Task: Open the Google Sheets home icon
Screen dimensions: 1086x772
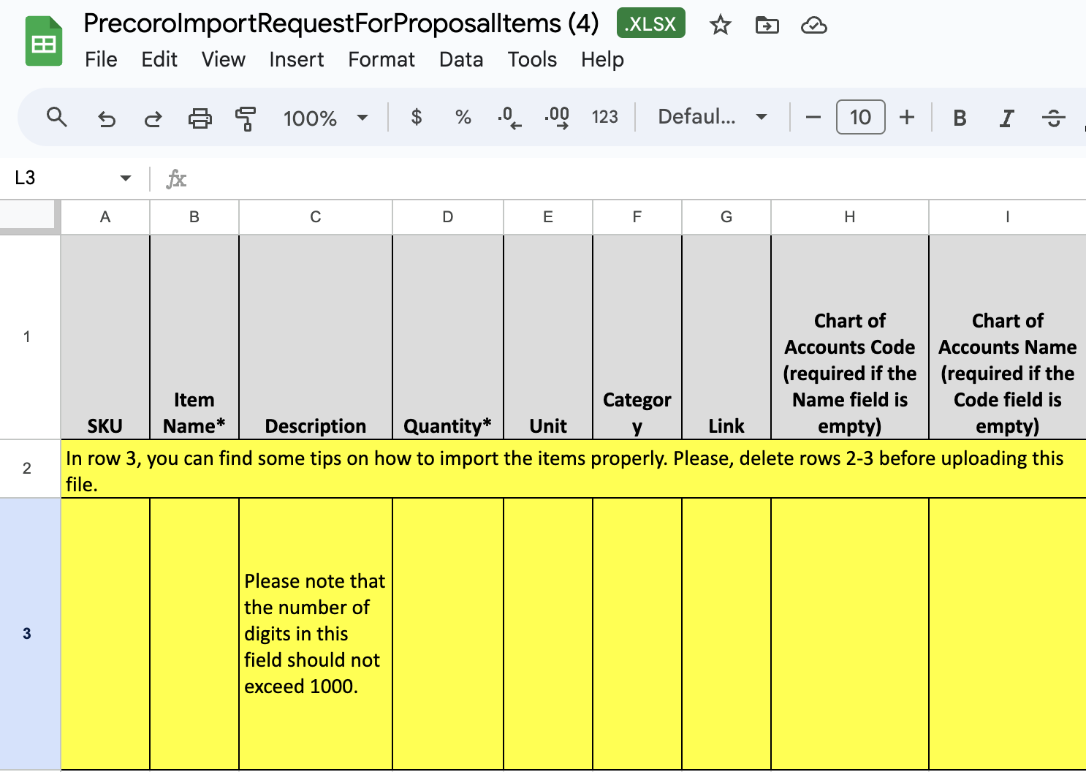Action: (x=44, y=41)
